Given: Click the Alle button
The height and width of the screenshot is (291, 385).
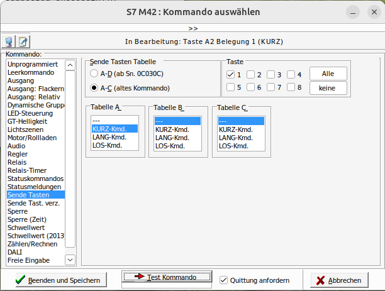Looking at the screenshot, I should pyautogui.click(x=328, y=74).
